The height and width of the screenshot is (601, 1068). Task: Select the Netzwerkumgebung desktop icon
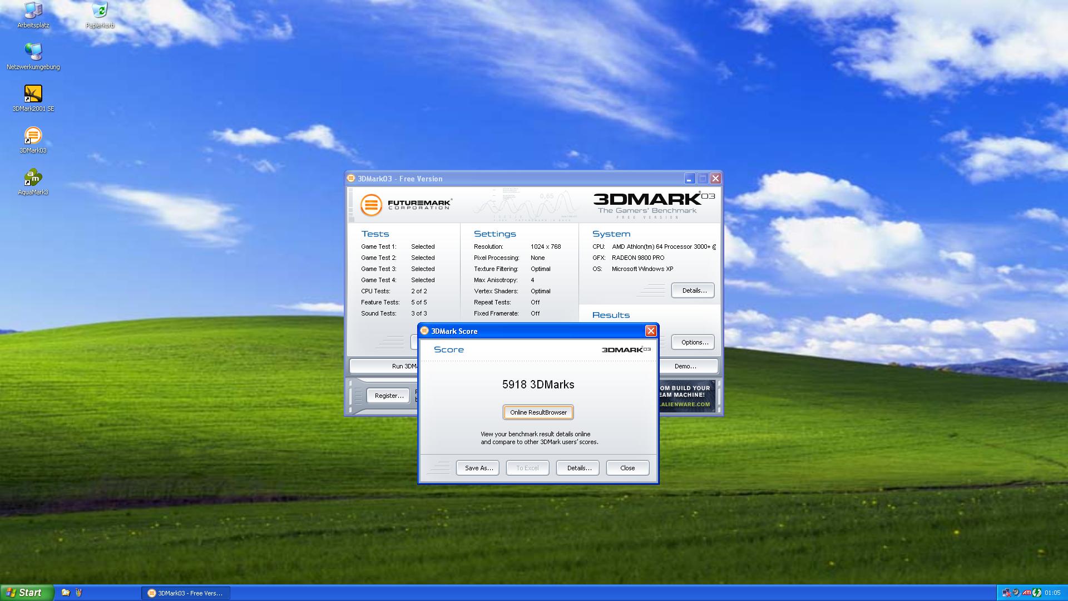coord(33,57)
